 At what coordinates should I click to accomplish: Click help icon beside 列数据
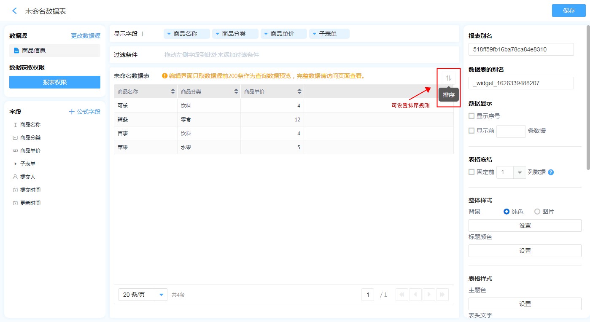[551, 172]
